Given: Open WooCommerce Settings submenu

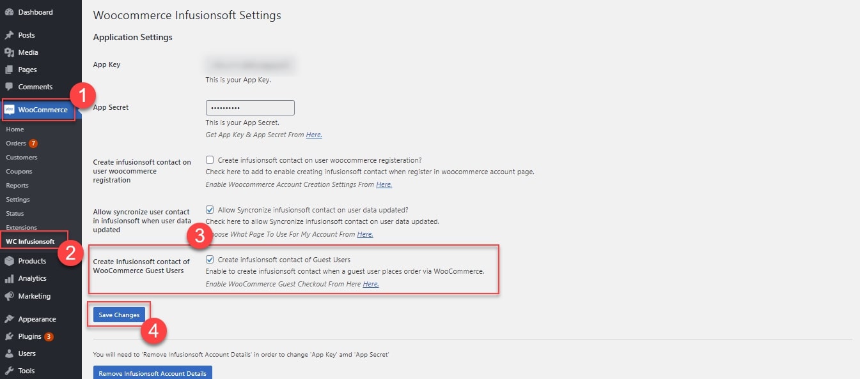Looking at the screenshot, I should click(18, 199).
